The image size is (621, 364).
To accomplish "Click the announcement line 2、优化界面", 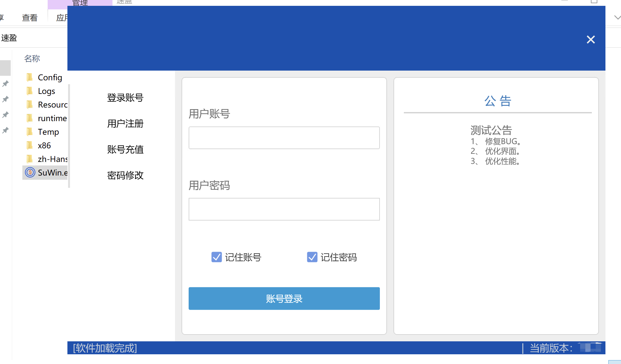I will 496,151.
